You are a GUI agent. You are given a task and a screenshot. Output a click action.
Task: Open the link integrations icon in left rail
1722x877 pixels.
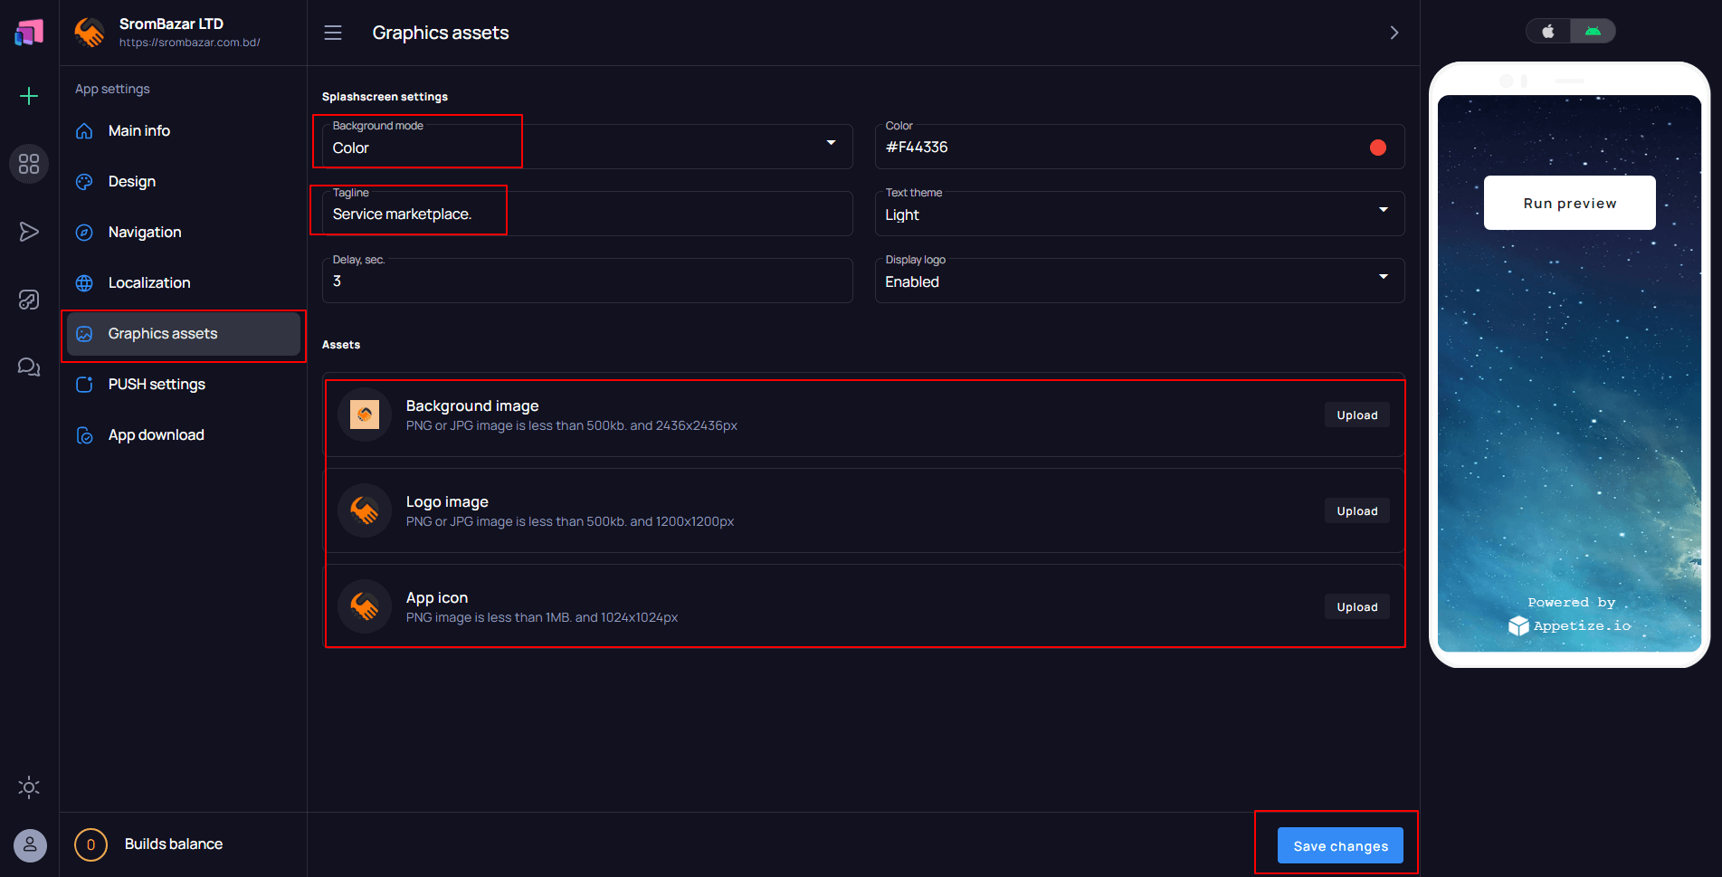tap(29, 300)
